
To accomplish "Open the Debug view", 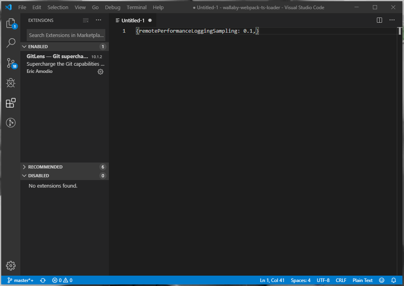I will coord(10,83).
